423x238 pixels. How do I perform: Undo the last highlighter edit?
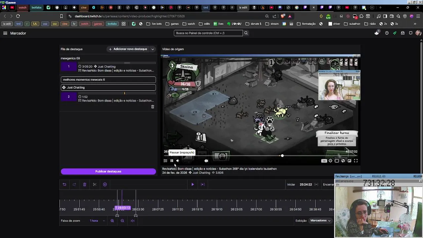[x=64, y=184]
